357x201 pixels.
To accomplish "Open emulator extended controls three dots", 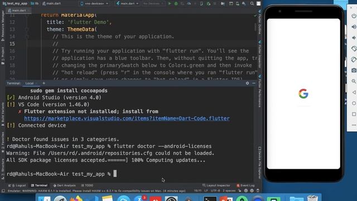I will pos(354,125).
